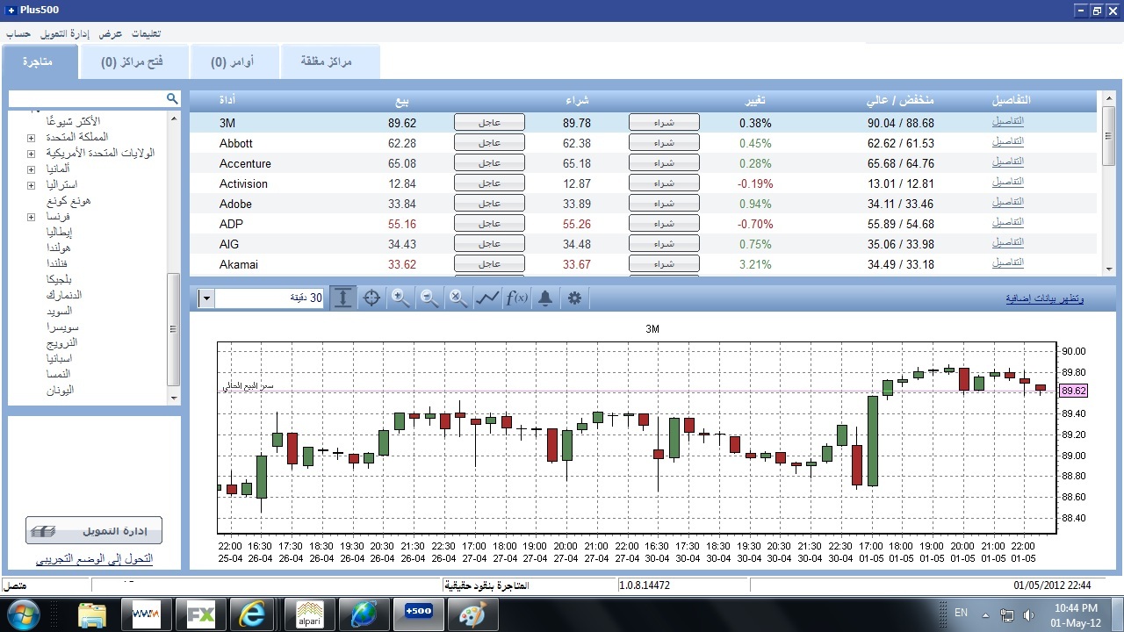The height and width of the screenshot is (632, 1124).
Task: Select الأكثر شيوعًا (Most popular) category
Action: (74, 122)
